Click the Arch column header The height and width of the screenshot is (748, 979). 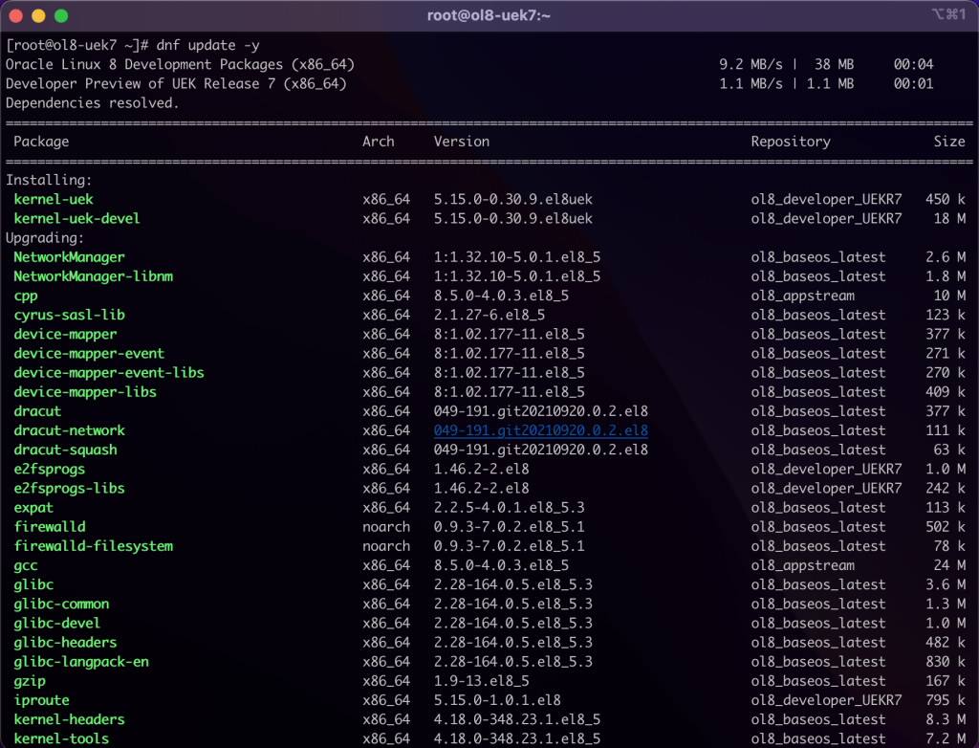tap(378, 141)
